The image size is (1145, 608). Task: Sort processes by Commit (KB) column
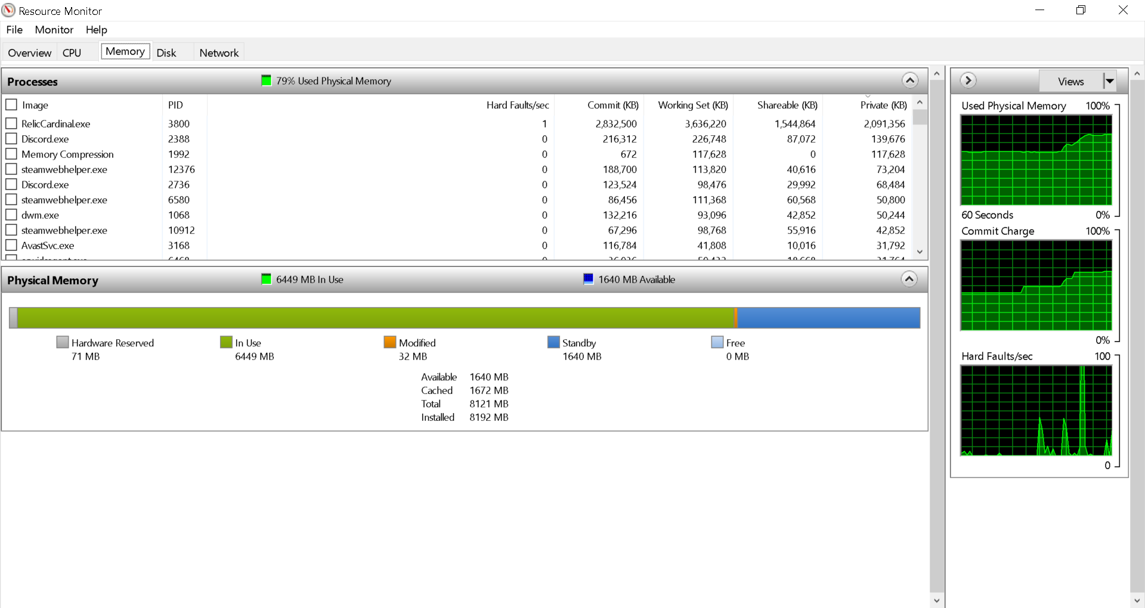click(612, 105)
